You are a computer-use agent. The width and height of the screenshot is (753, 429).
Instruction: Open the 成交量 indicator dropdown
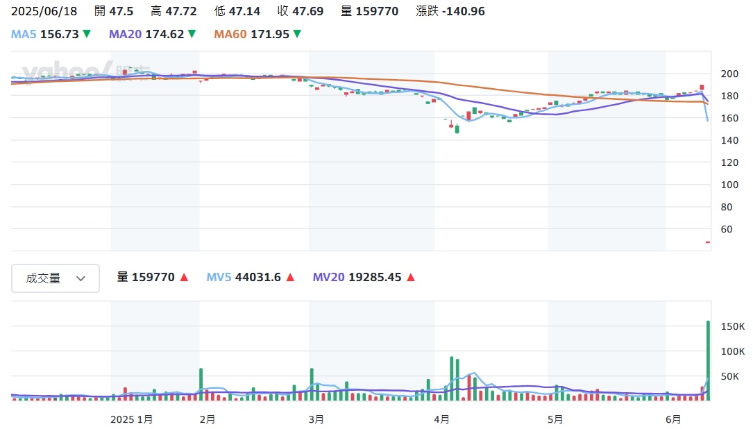coord(56,278)
